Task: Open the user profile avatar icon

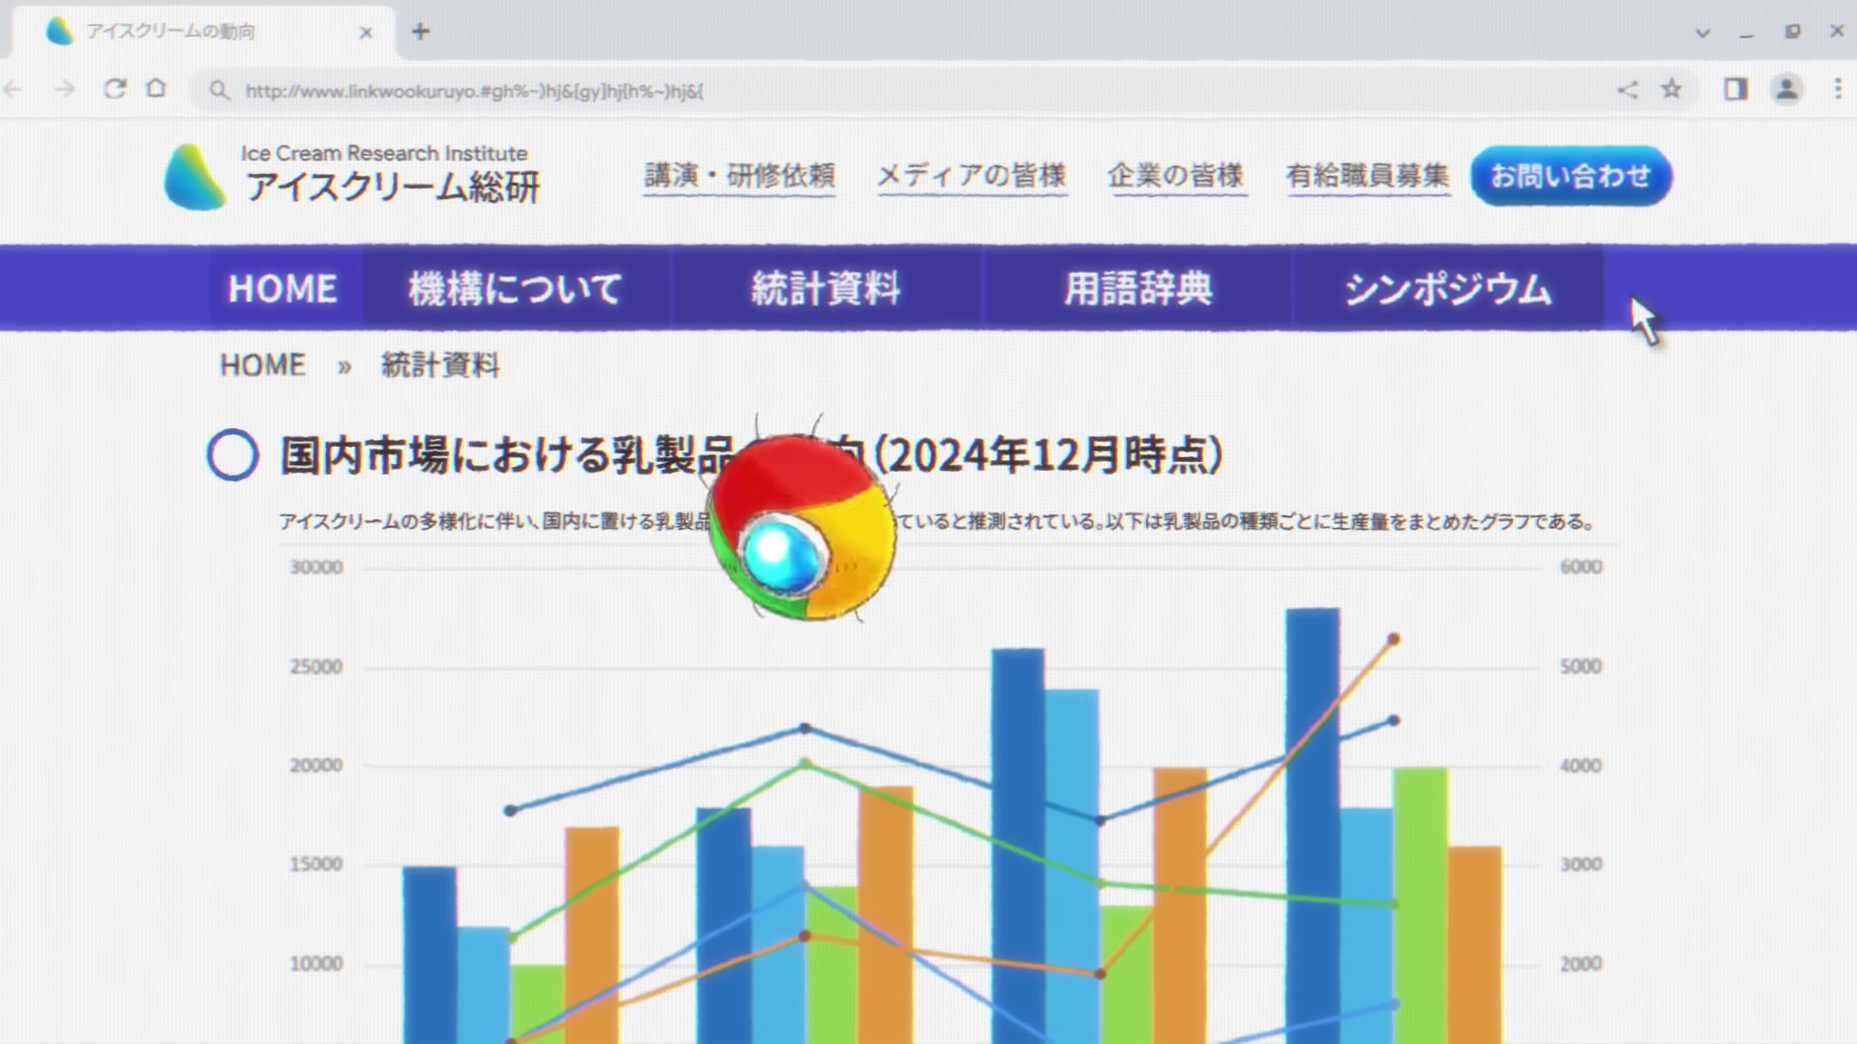Action: [1786, 90]
